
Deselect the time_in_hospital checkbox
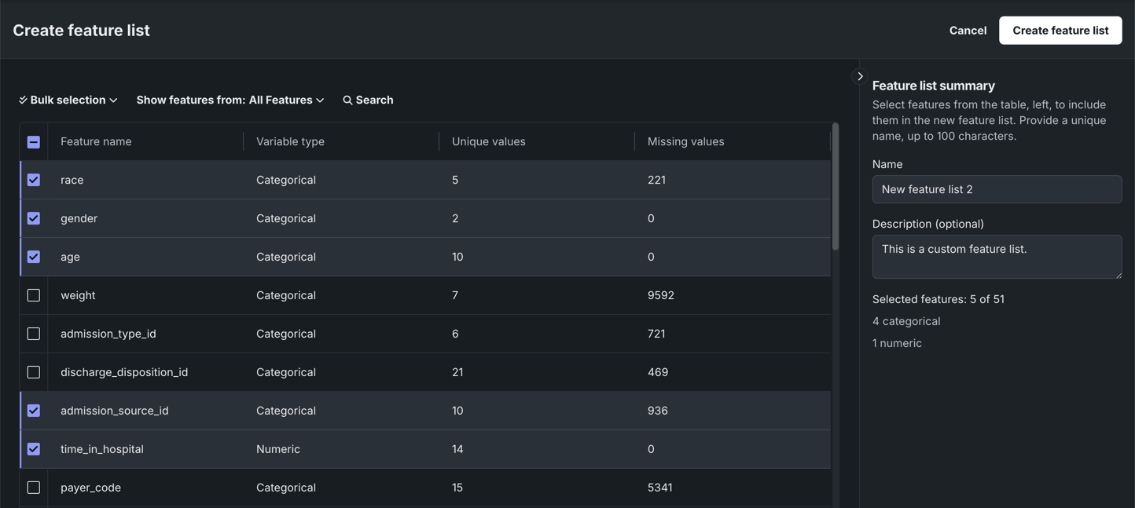point(34,449)
